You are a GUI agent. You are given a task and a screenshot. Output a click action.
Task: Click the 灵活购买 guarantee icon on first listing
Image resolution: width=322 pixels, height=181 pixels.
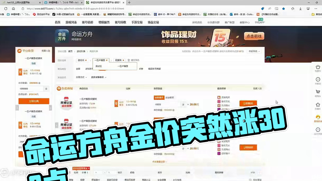(219, 97)
